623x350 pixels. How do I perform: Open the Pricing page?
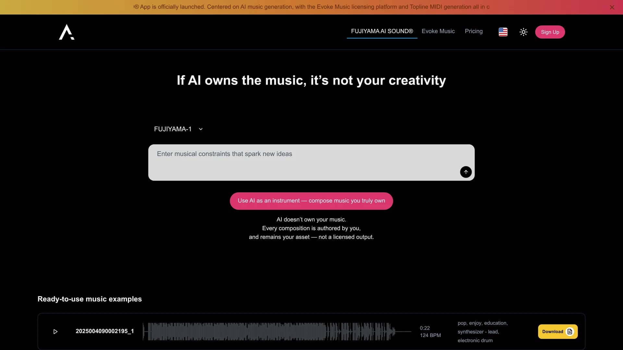(474, 31)
